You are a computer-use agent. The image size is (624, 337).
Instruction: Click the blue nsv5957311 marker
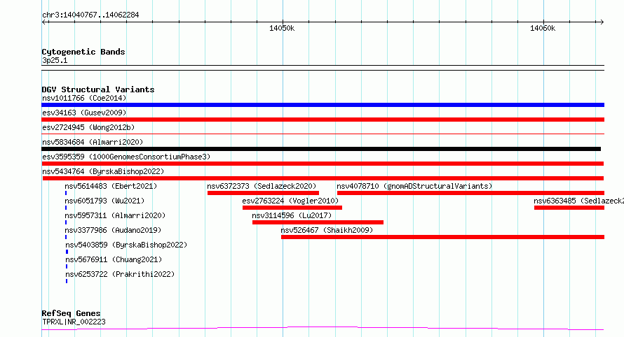(x=66, y=222)
